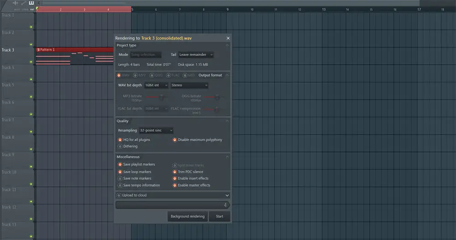Mute Track 7 using its green LED
The height and width of the screenshot is (240, 456).
[31, 132]
